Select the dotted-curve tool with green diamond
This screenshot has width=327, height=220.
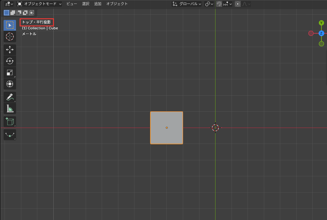pyautogui.click(x=10, y=135)
